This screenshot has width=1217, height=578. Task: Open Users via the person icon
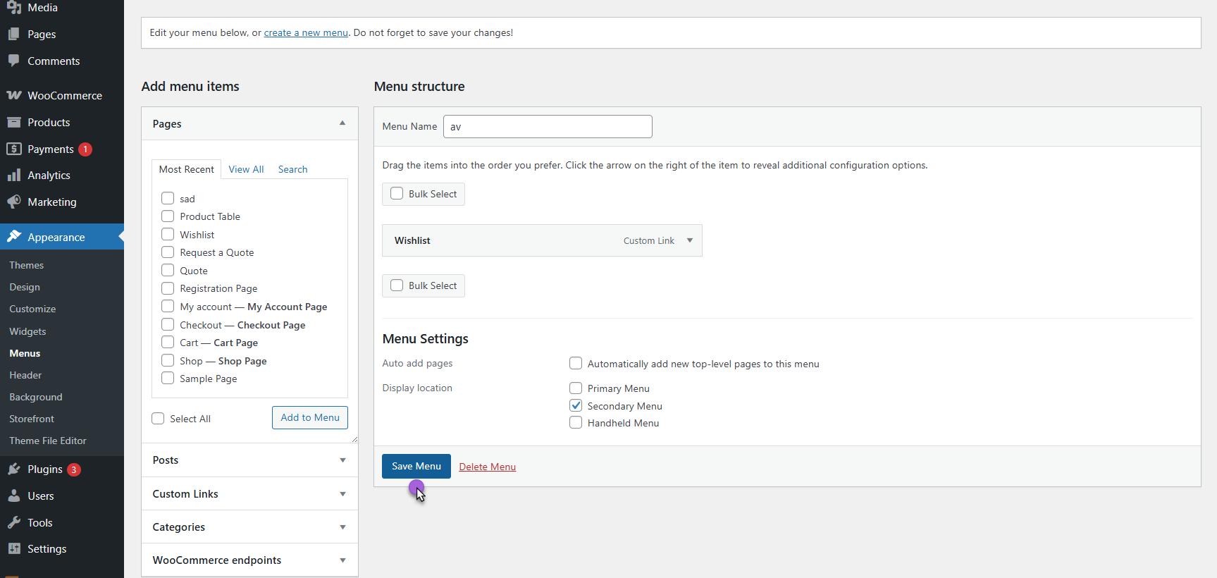click(14, 496)
